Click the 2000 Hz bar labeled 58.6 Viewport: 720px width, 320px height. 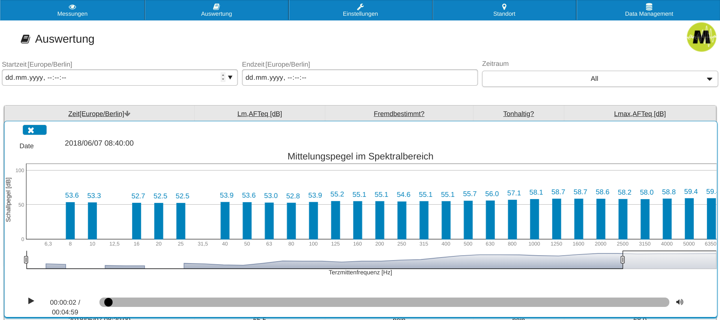coord(601,219)
